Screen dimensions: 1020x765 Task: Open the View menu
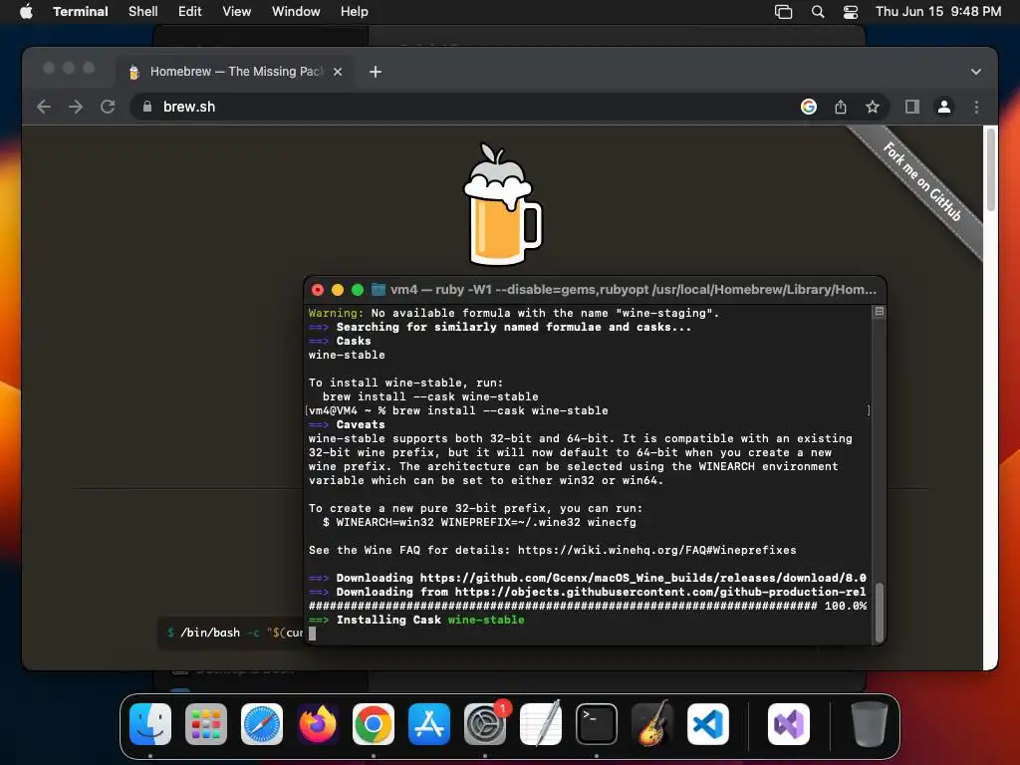coord(237,12)
